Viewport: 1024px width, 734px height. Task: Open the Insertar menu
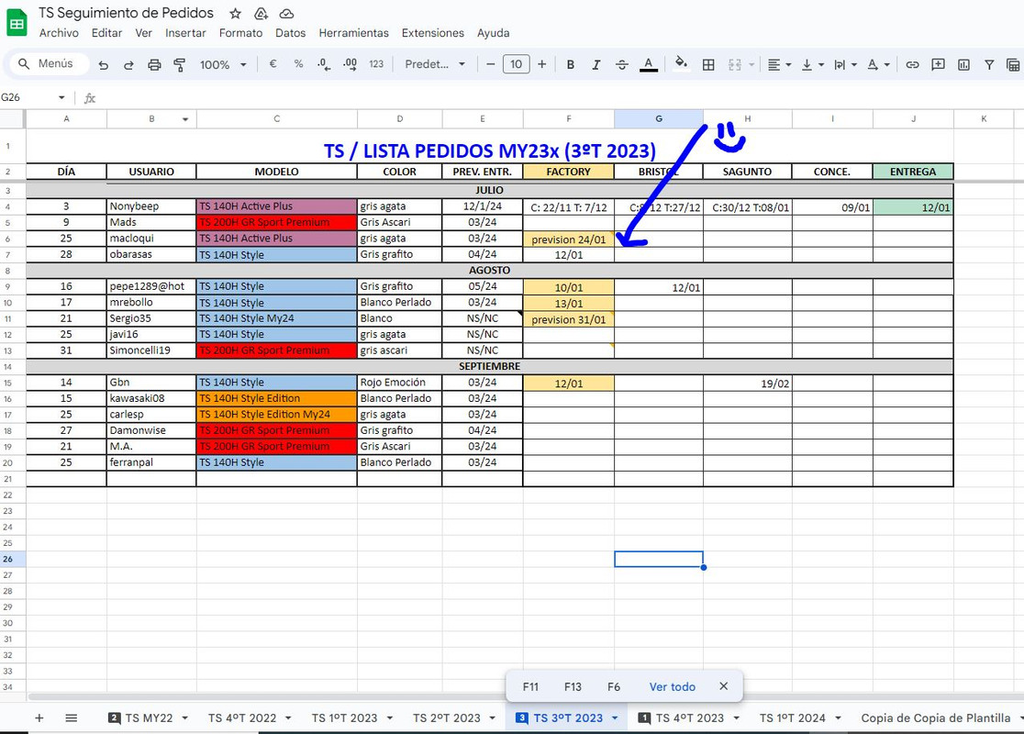click(x=185, y=33)
